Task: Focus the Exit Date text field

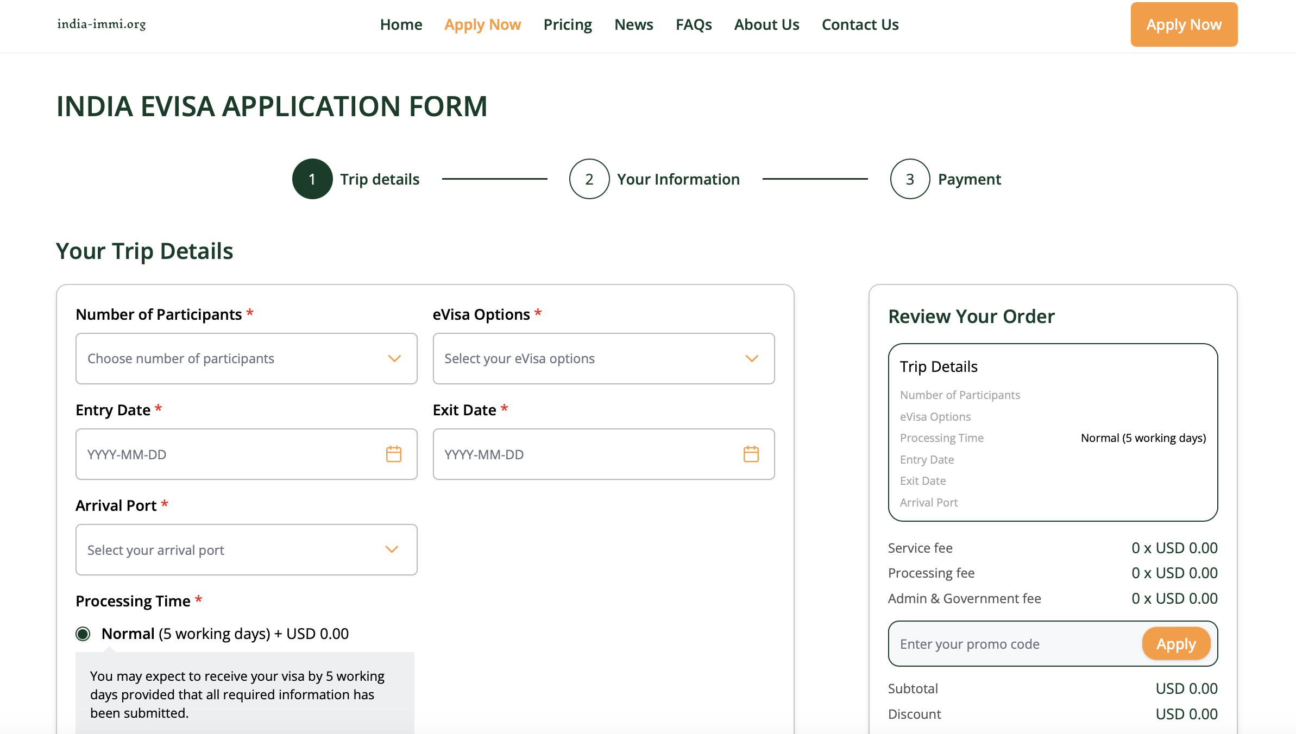Action: [x=586, y=454]
